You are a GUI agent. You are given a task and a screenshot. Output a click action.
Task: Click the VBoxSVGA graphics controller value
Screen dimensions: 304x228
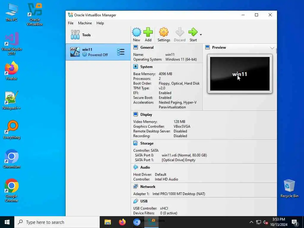(182, 126)
